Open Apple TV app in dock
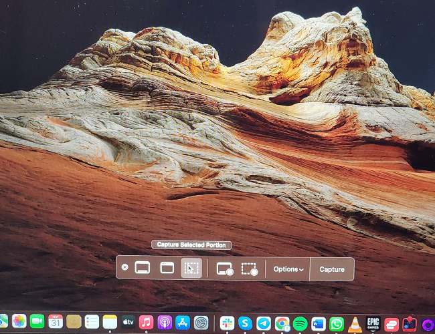 point(128,322)
